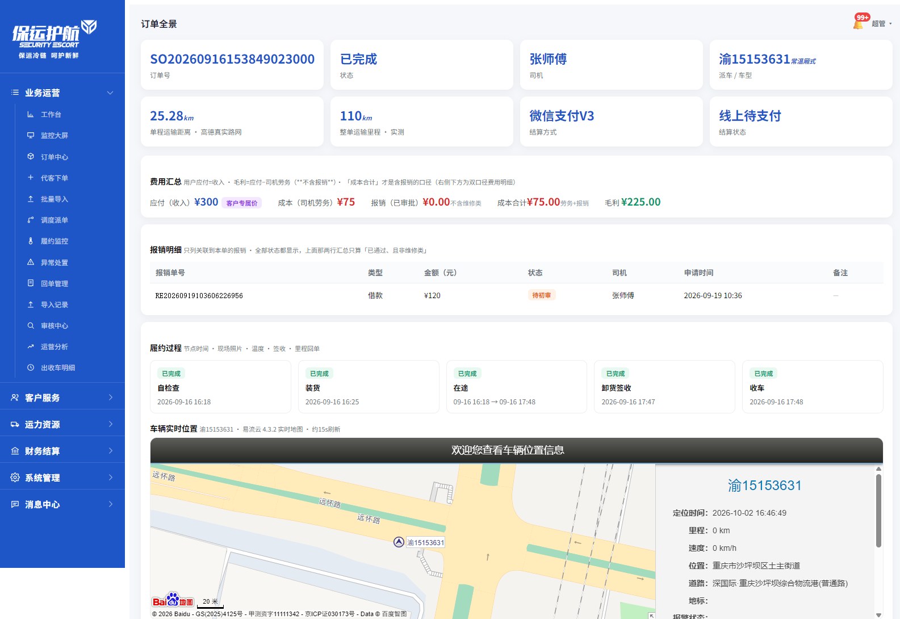The height and width of the screenshot is (619, 900).
Task: Click the 渝15153631 label on the map
Action: click(x=426, y=543)
